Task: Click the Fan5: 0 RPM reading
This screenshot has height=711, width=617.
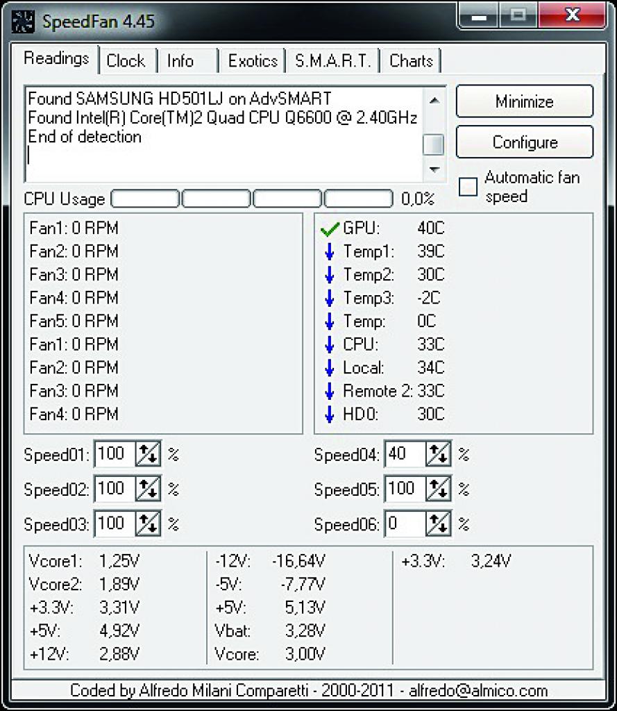Action: (74, 321)
